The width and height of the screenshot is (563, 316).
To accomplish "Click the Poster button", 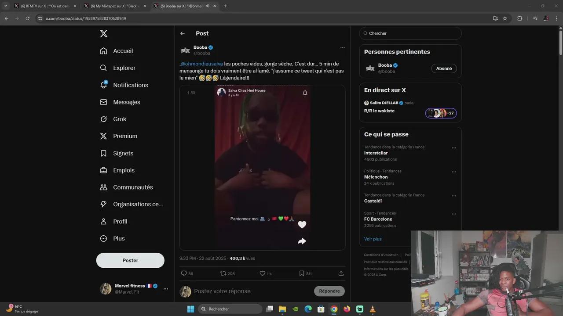I will pyautogui.click(x=130, y=260).
